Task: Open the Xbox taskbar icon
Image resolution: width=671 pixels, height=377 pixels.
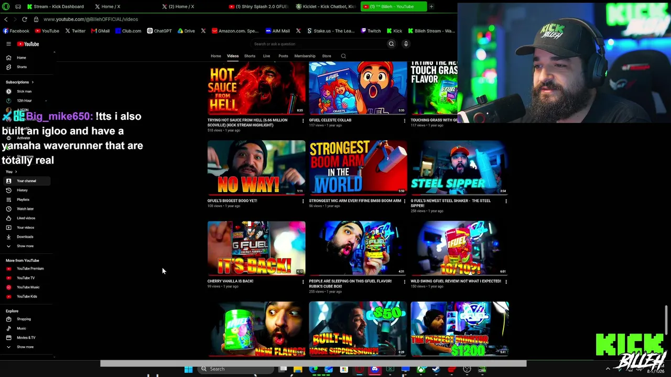Action: 421,369
